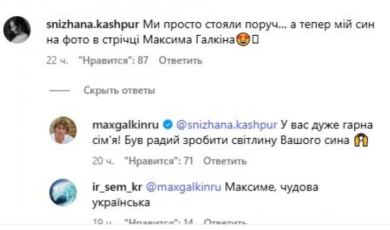This screenshot has height=230, width=390.
Task: Open ir_sem_kr avatar image
Action: (x=63, y=192)
